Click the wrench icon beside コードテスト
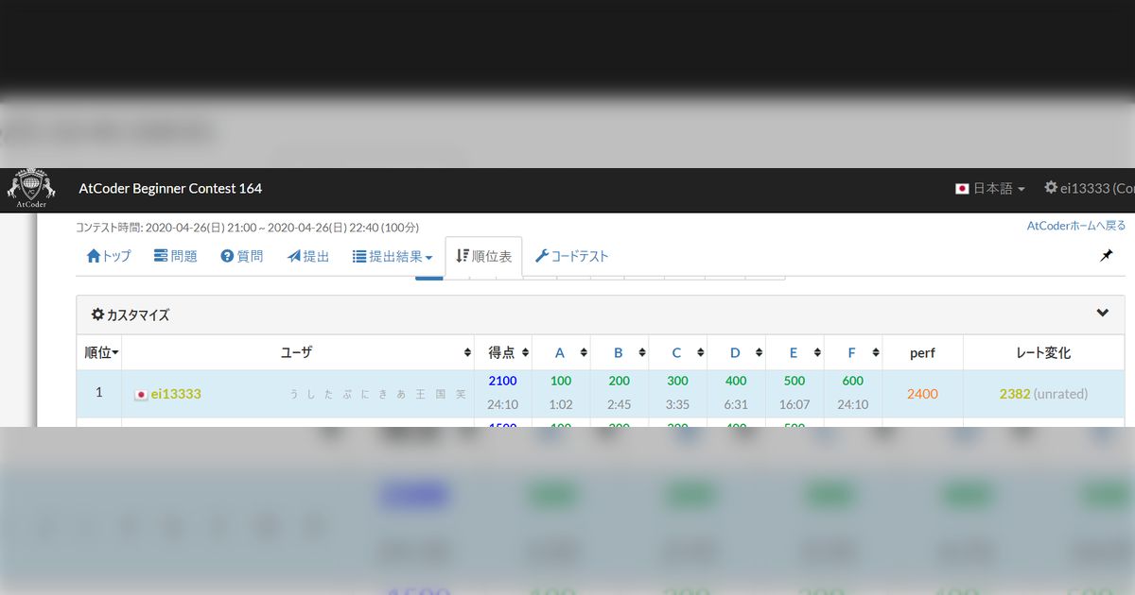1135x595 pixels. pyautogui.click(x=542, y=256)
